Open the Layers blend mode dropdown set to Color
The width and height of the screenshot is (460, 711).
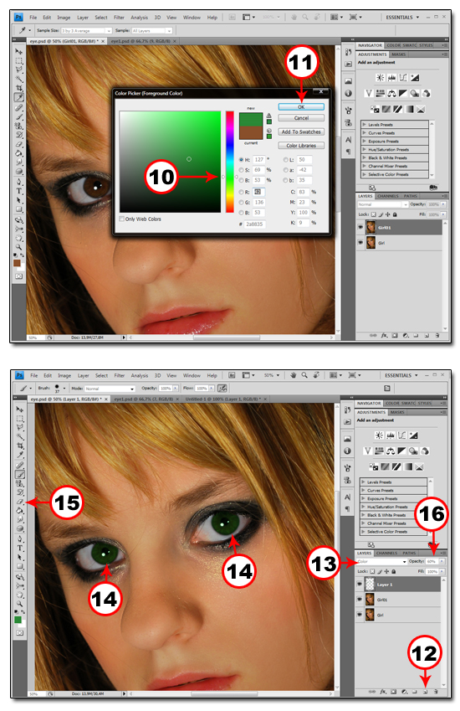(x=381, y=561)
